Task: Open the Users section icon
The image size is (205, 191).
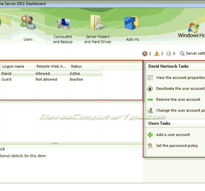Action: pyautogui.click(x=28, y=22)
